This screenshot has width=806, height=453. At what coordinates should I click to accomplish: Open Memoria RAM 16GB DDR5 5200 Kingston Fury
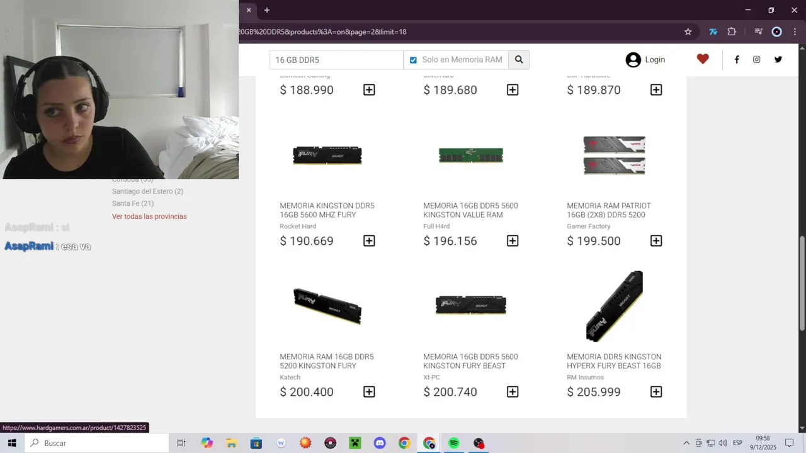pos(327,361)
